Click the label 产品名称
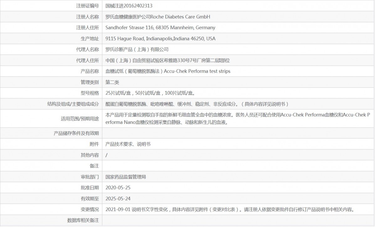The width and height of the screenshot is (376, 227). point(90,71)
